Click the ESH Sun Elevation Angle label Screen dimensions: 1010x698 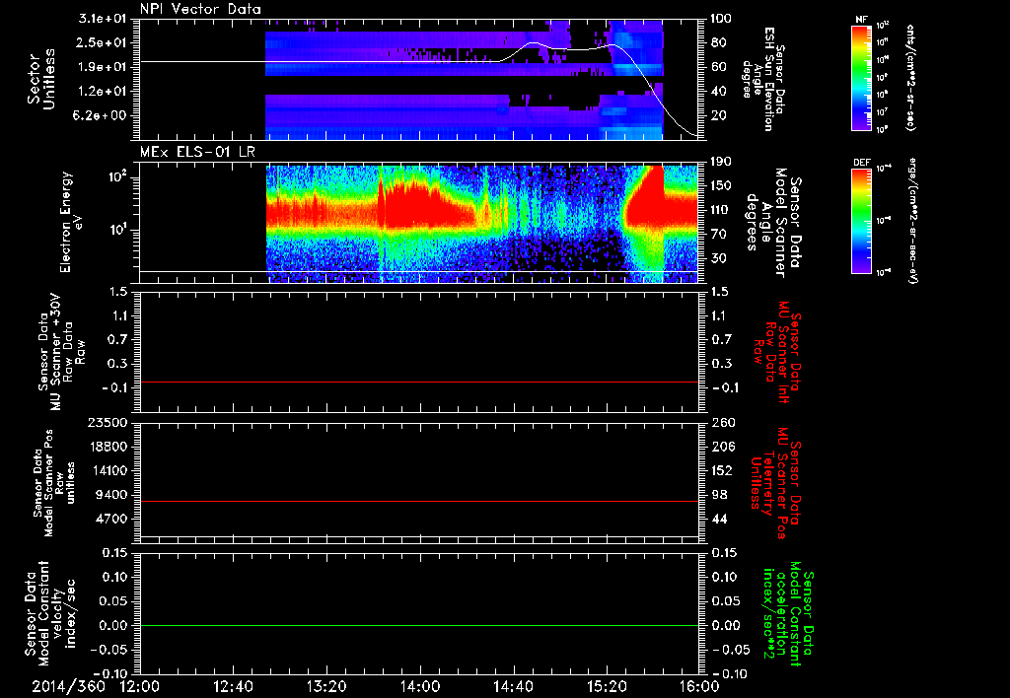(x=765, y=79)
